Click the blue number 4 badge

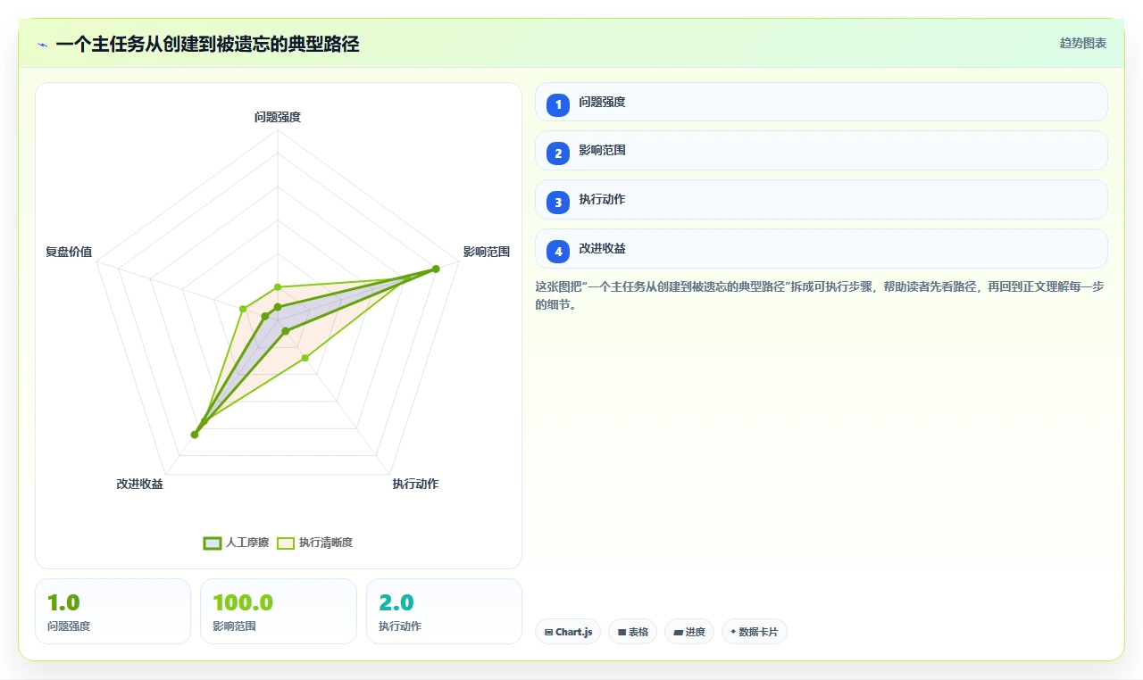pyautogui.click(x=558, y=252)
